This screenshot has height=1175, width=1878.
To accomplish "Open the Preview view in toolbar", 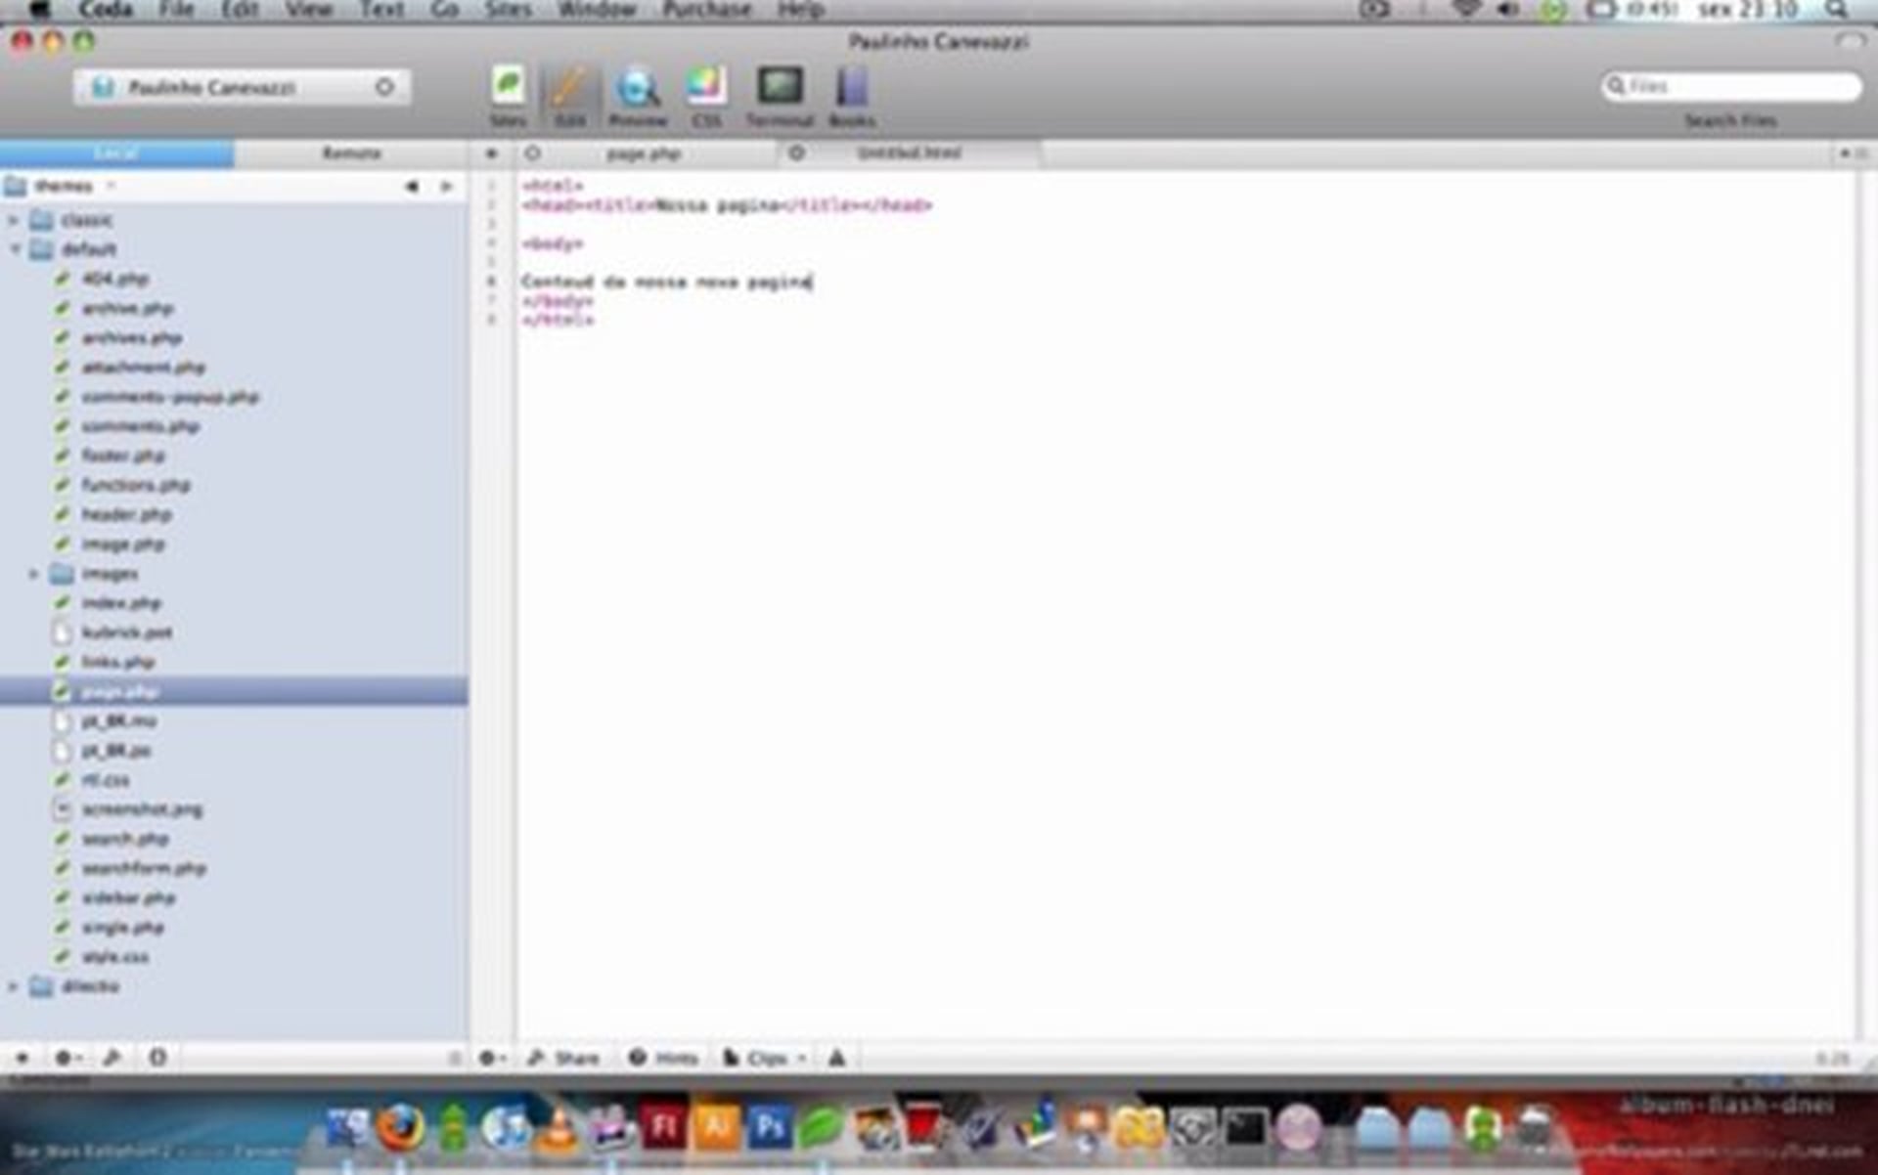I will coord(637,97).
